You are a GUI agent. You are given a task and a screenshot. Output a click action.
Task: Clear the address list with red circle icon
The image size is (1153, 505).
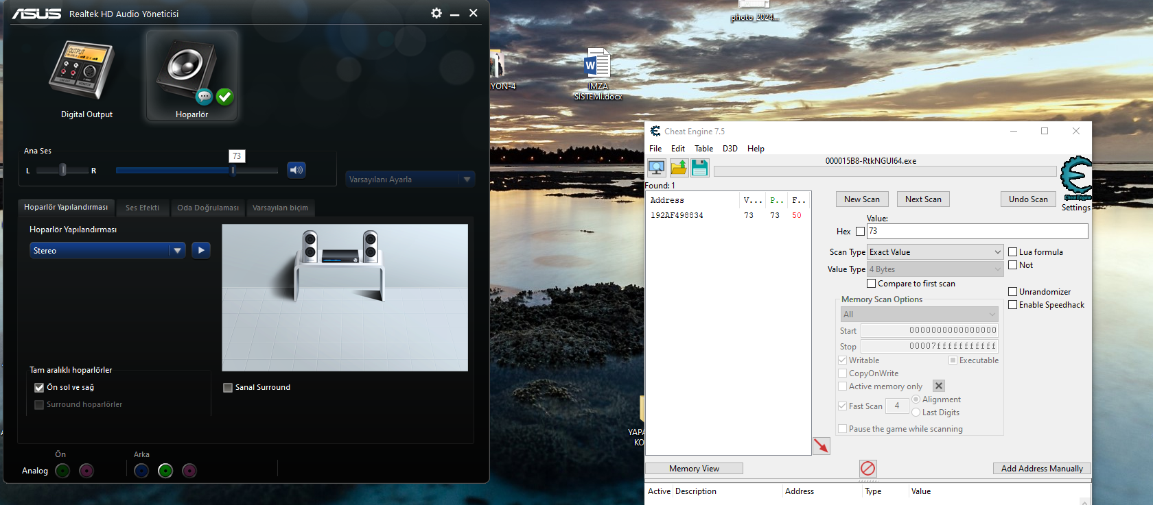tap(868, 468)
